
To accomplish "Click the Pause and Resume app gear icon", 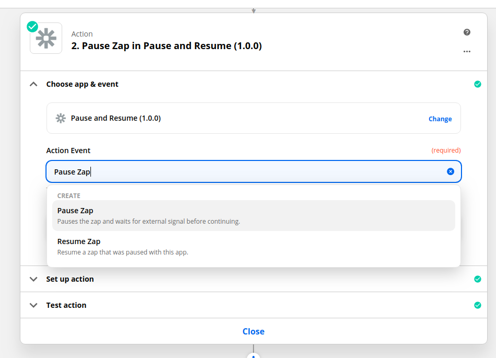I will tap(61, 118).
